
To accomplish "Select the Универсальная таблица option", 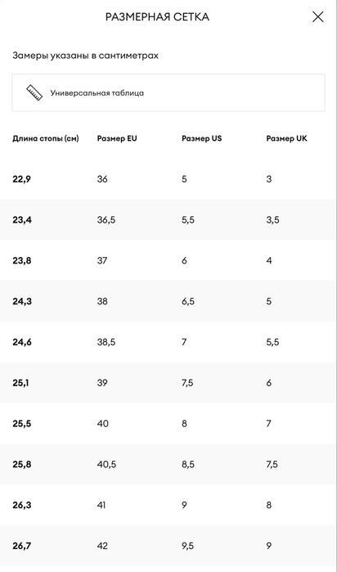I will (x=168, y=92).
